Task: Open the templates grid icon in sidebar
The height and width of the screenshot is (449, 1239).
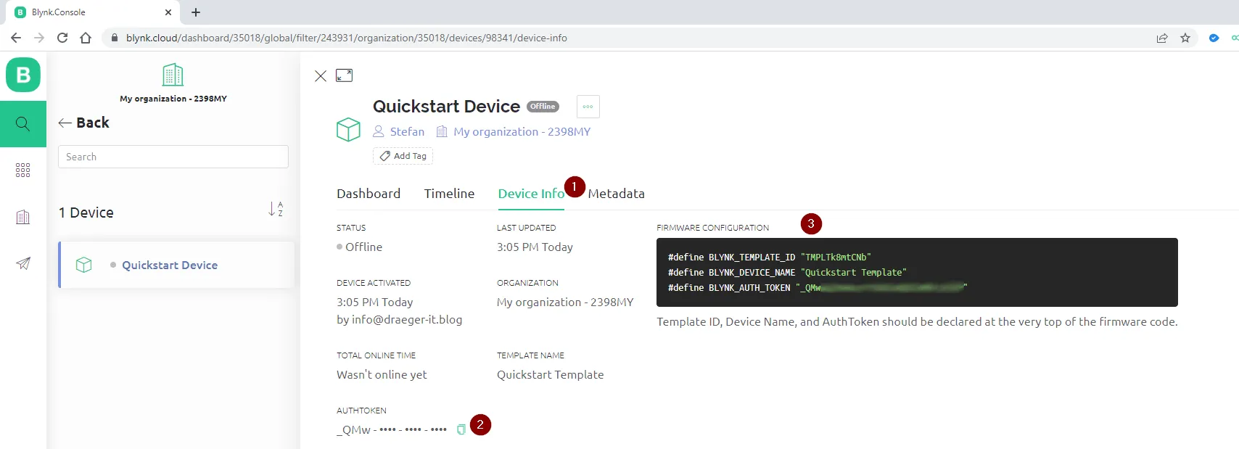Action: [x=23, y=170]
